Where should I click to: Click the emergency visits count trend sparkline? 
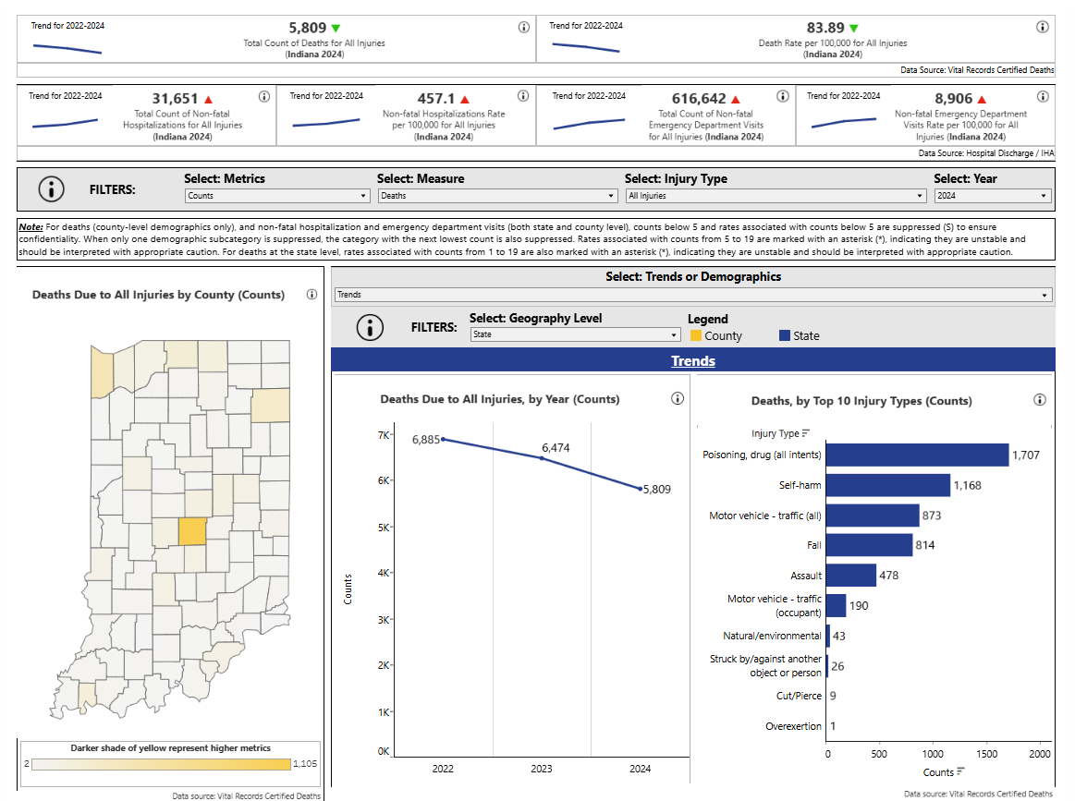click(x=589, y=123)
